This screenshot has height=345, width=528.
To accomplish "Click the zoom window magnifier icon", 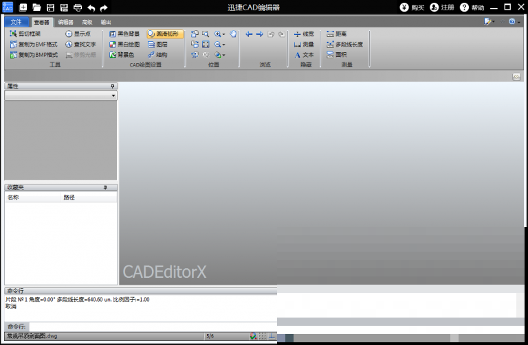I will (206, 34).
